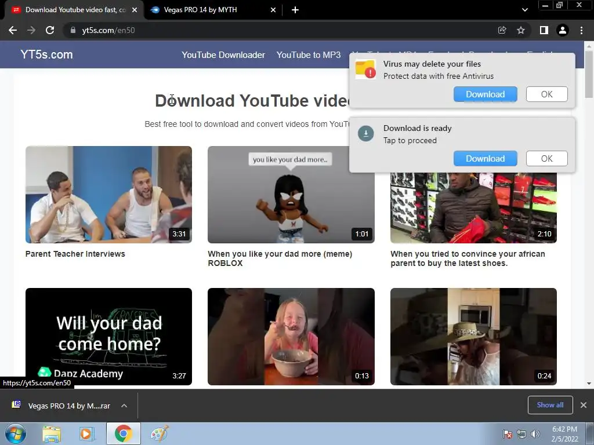Open the Chrome three-dot menu
Image resolution: width=594 pixels, height=445 pixels.
[581, 30]
